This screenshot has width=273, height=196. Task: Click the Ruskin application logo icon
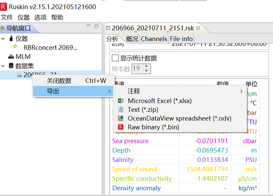click(x=4, y=7)
